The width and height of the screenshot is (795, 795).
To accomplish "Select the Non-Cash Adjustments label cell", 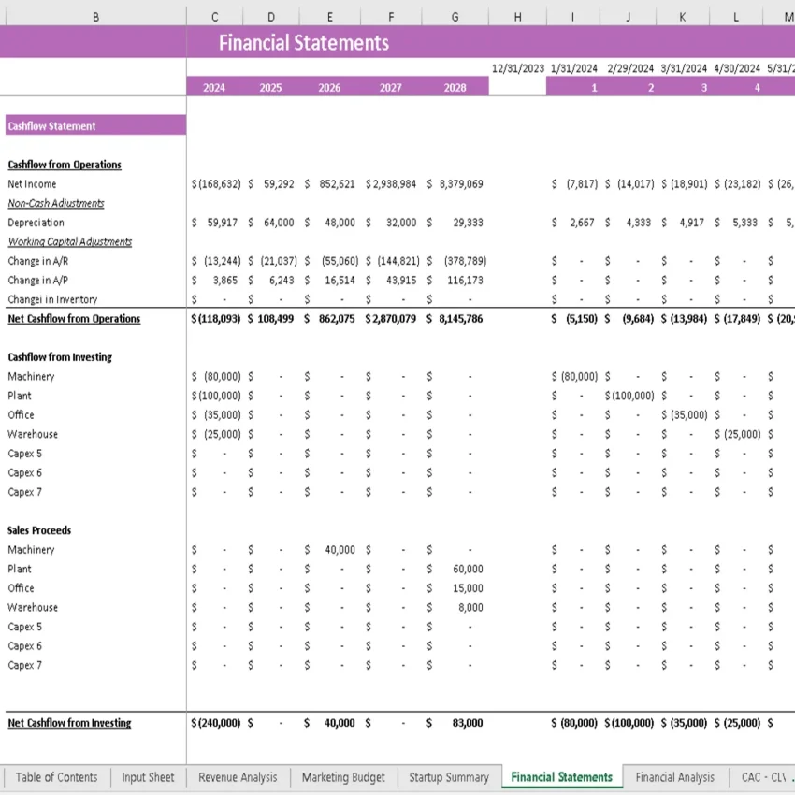I will pos(55,203).
